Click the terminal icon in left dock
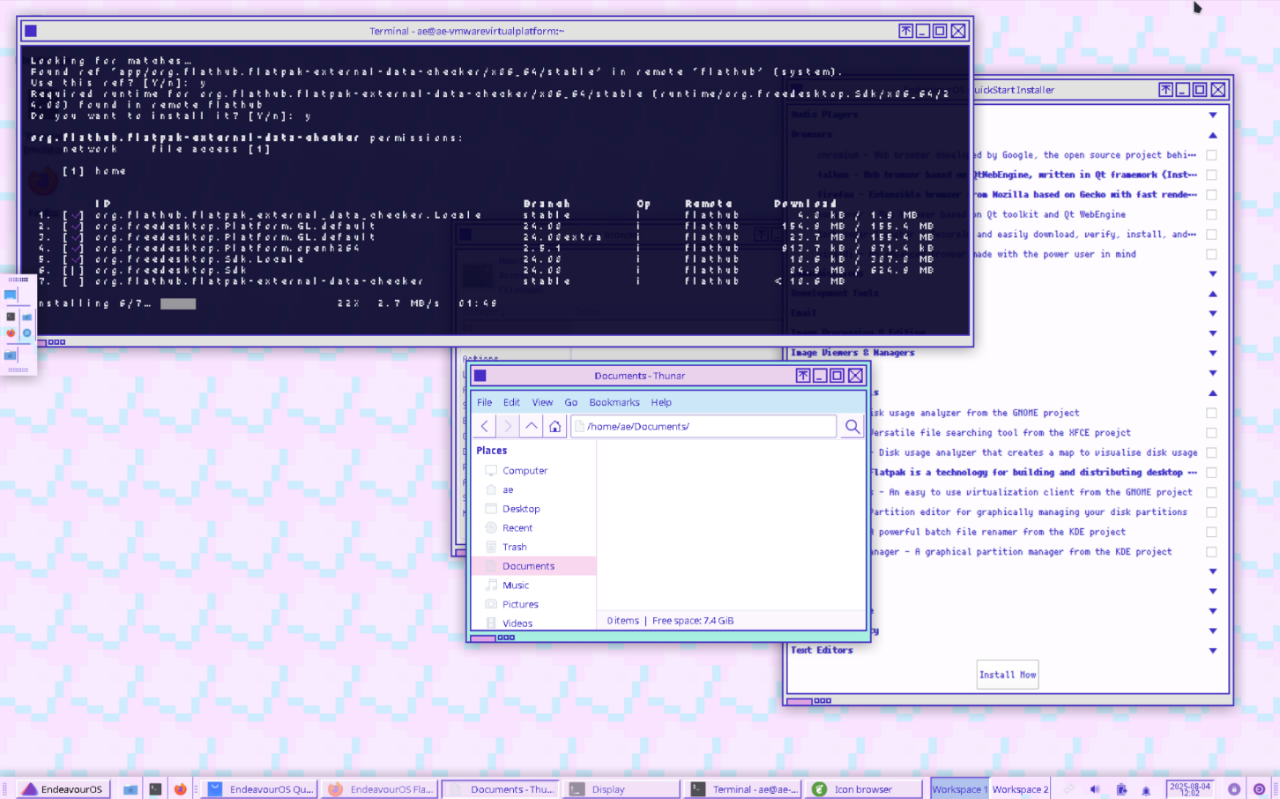1280x799 pixels. click(x=11, y=317)
